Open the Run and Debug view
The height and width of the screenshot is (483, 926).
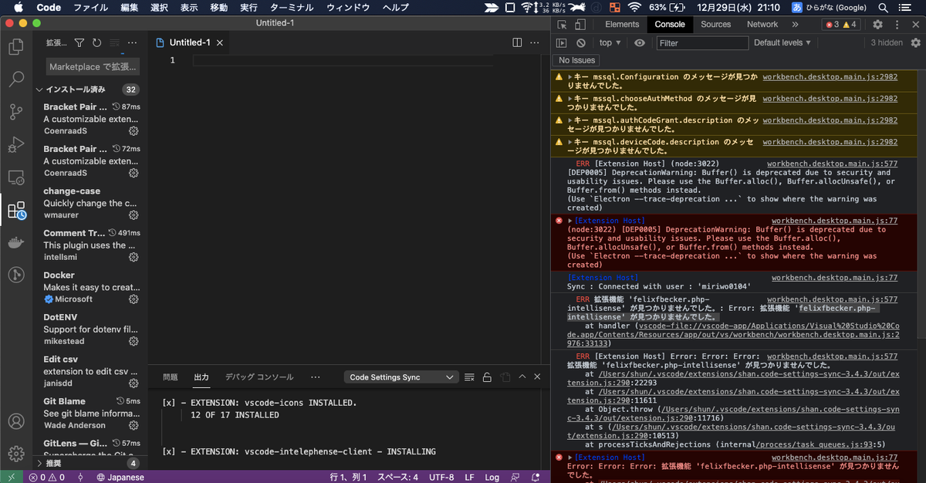pos(15,145)
